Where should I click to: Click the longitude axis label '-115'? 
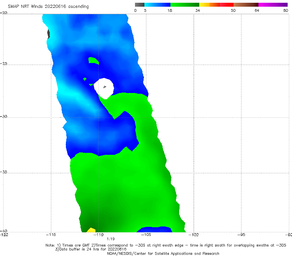(x=51, y=235)
